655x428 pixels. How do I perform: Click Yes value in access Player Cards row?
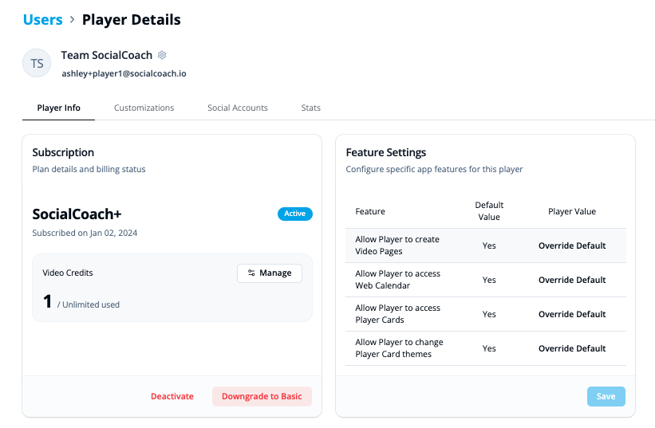(489, 314)
